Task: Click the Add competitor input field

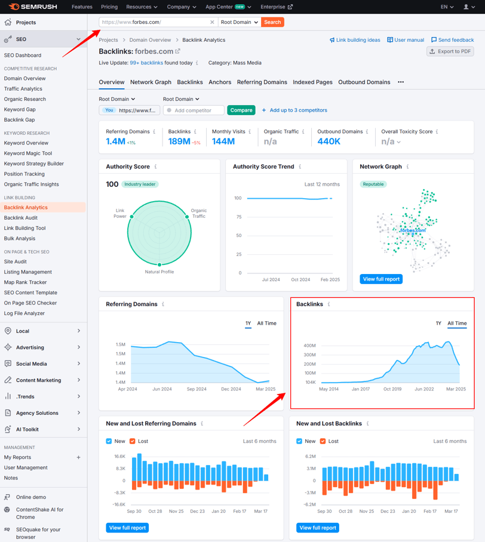Action: (x=194, y=110)
